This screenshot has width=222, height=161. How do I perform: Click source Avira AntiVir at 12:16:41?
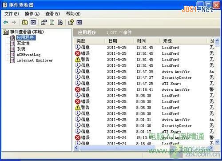tap(176, 89)
